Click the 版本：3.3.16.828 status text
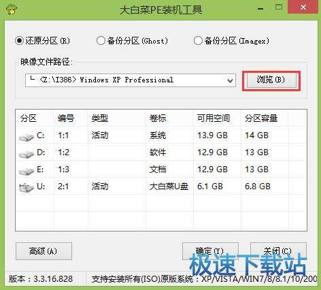The width and height of the screenshot is (321, 290). 41,279
